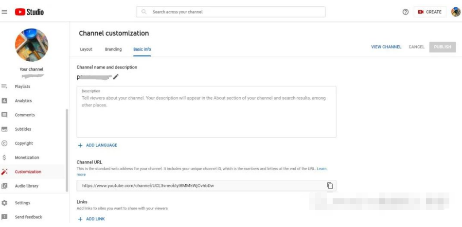Click the CREATE button
The height and width of the screenshot is (227, 462).
click(x=429, y=12)
